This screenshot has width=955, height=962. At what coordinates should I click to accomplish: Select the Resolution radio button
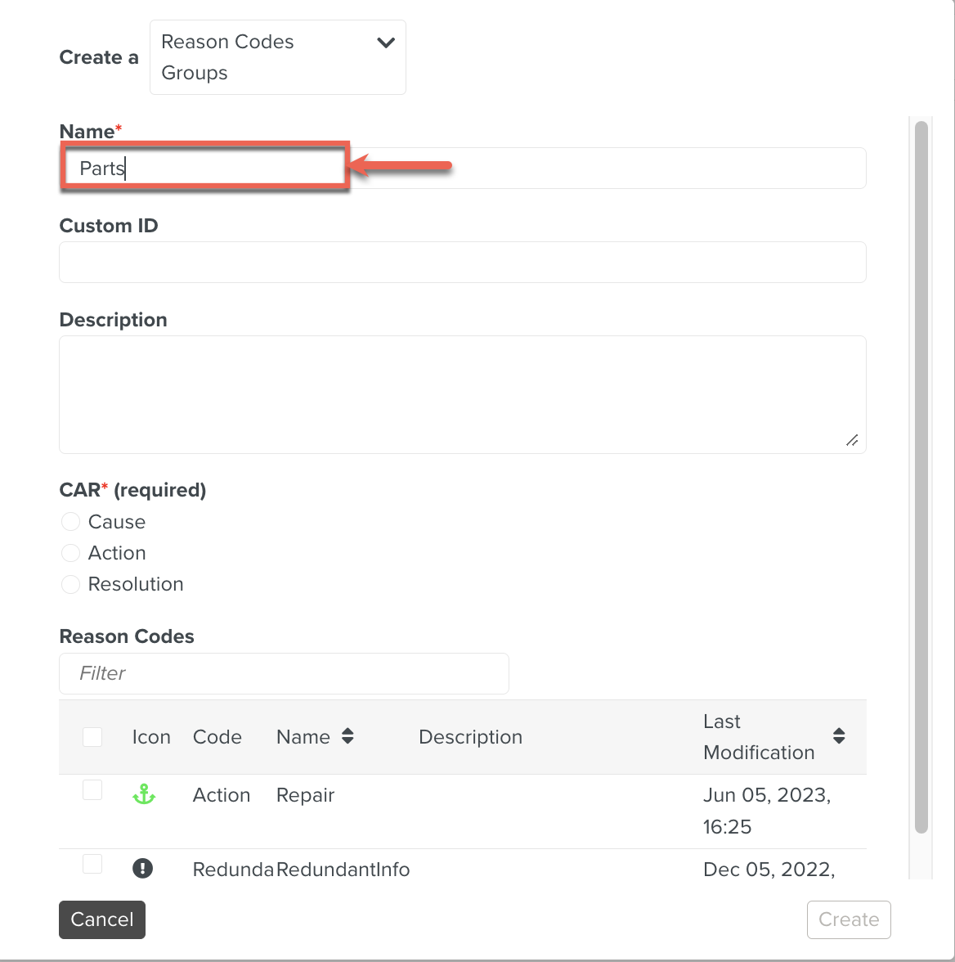pos(71,584)
